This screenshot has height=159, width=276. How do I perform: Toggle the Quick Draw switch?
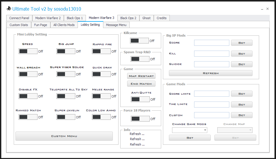[x=101, y=74]
